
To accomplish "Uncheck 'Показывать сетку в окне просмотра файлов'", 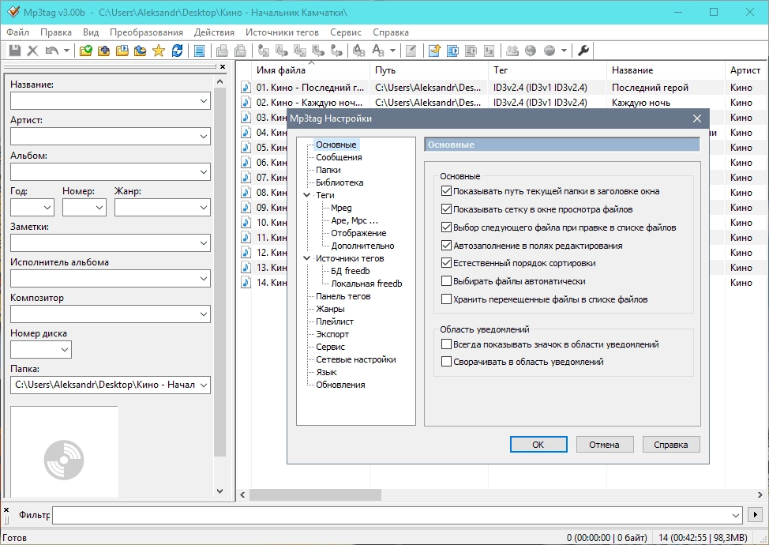I will (x=446, y=209).
